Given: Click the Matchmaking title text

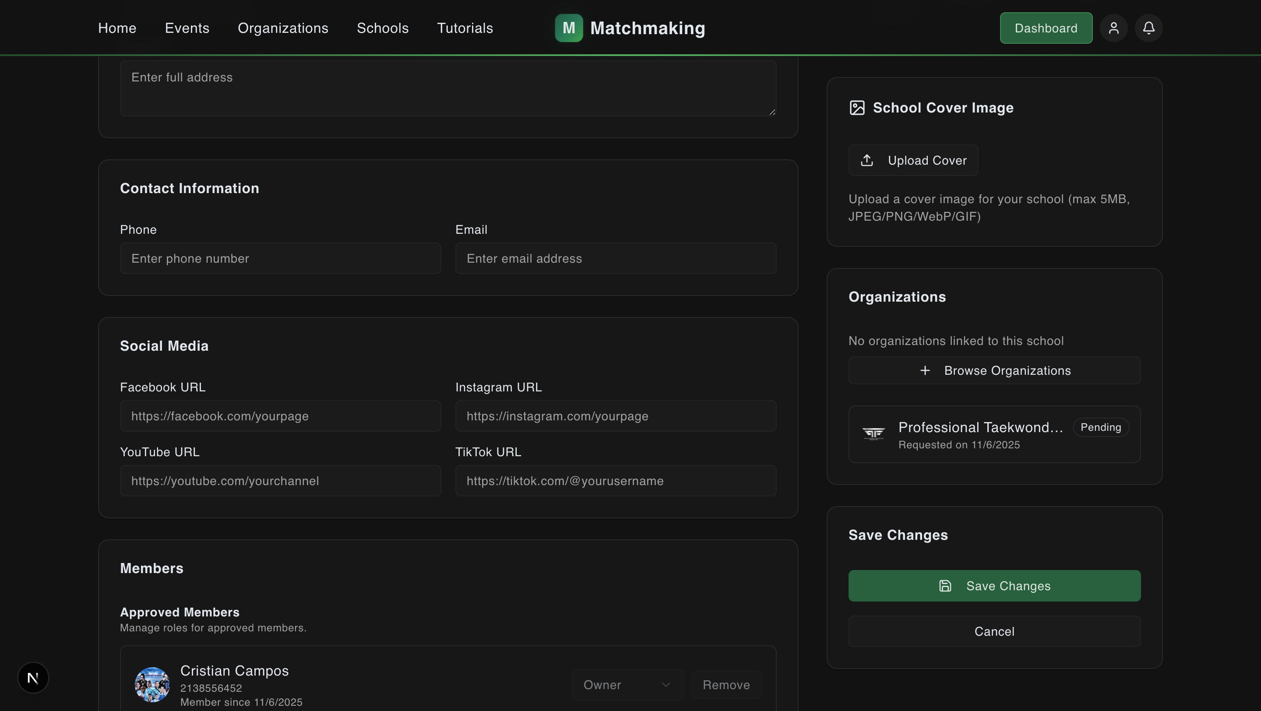Looking at the screenshot, I should point(648,28).
